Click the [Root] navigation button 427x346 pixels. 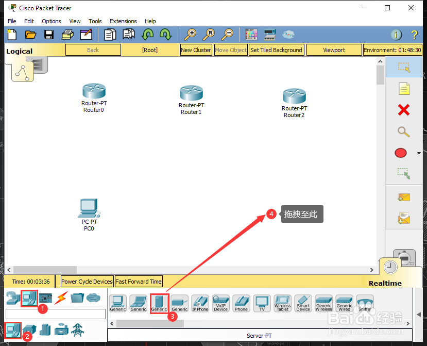(x=150, y=50)
